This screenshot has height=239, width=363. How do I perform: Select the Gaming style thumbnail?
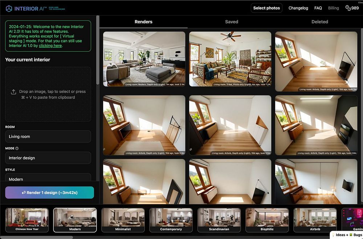352,220
